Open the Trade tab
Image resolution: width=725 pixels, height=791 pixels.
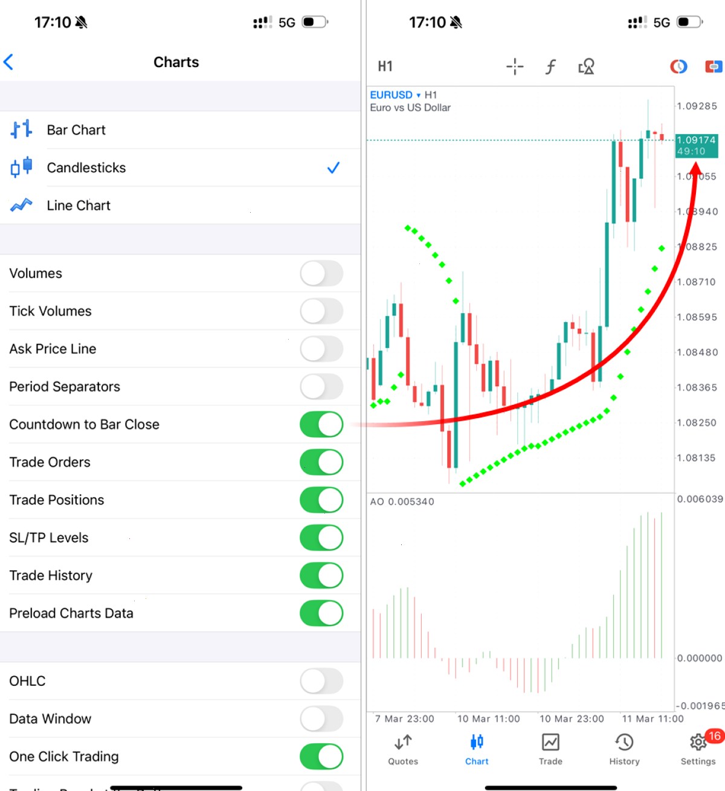550,749
